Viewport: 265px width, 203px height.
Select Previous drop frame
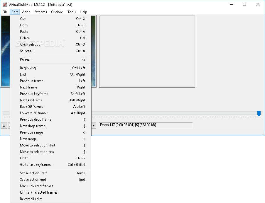coord(50,120)
